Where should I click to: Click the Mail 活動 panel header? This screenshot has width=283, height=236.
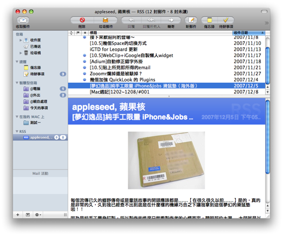click(40, 174)
